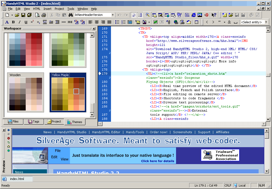This screenshot has width=272, height=189.
Task: Open Find with the binoculars icon
Action: pyautogui.click(x=71, y=15)
